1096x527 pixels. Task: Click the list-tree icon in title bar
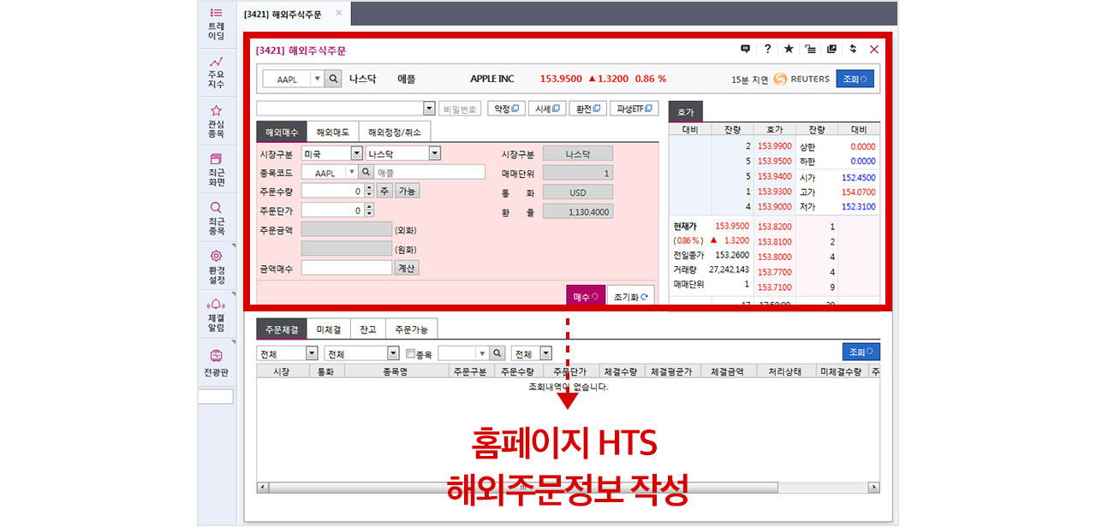click(810, 50)
